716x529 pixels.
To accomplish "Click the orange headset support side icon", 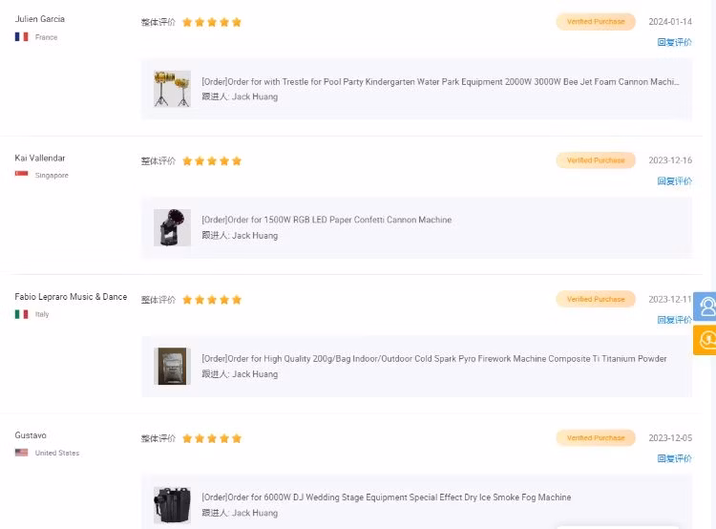I will pos(706,339).
